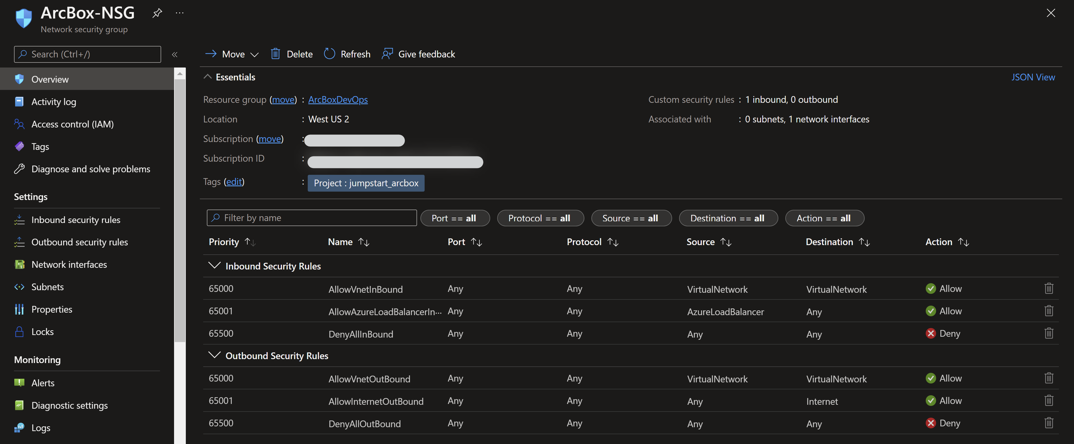Click move link next to Subscription
The width and height of the screenshot is (1074, 444).
[270, 139]
